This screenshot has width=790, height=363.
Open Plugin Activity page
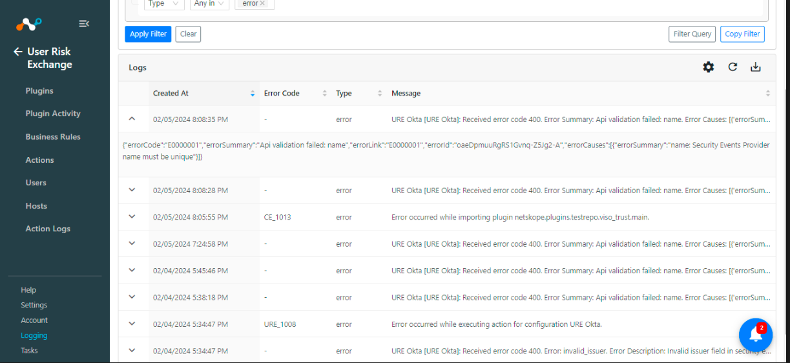pos(53,114)
